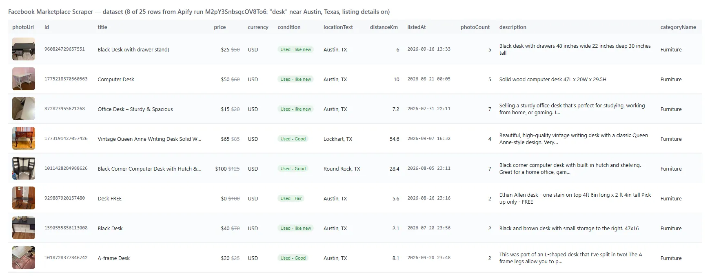Screen dimensions: 710x280
Task: Click distance value 28.4
Action: [394, 169]
